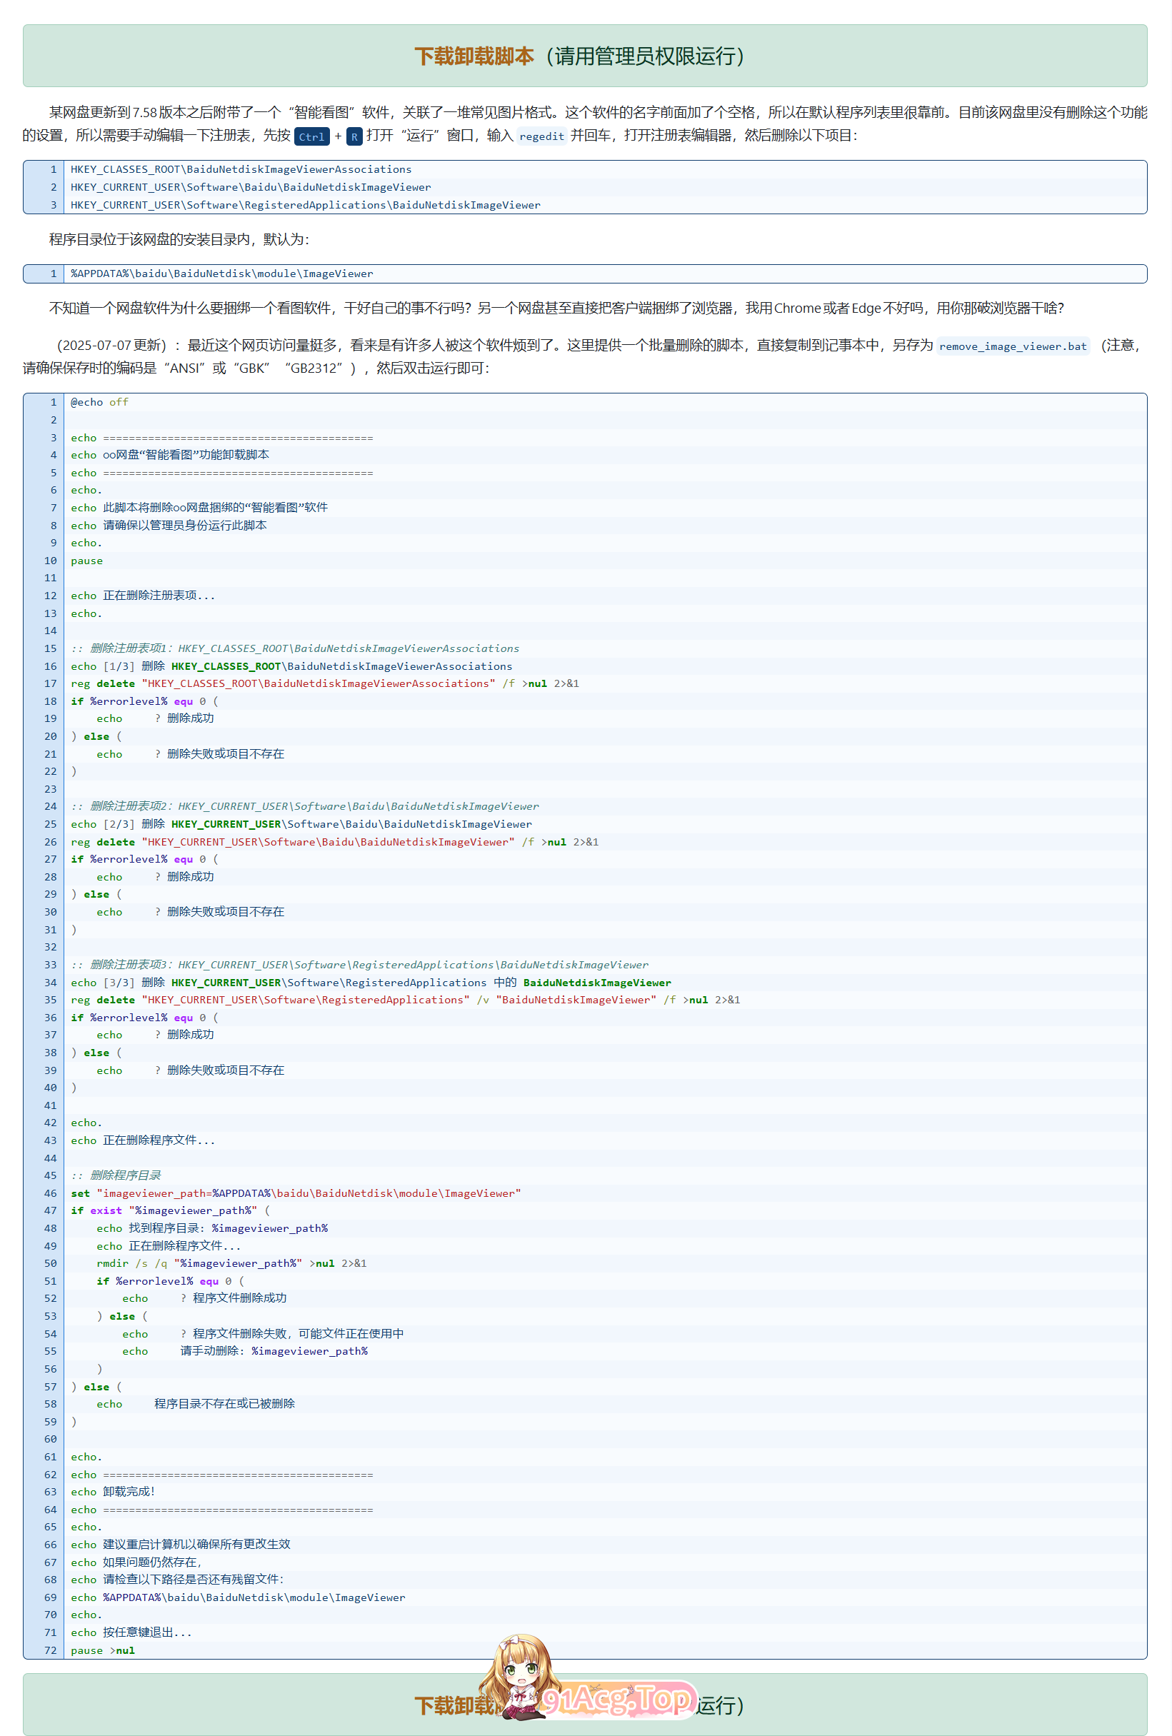Click the reg delete command on line 26
This screenshot has height=1736, width=1172.
pos(334,843)
